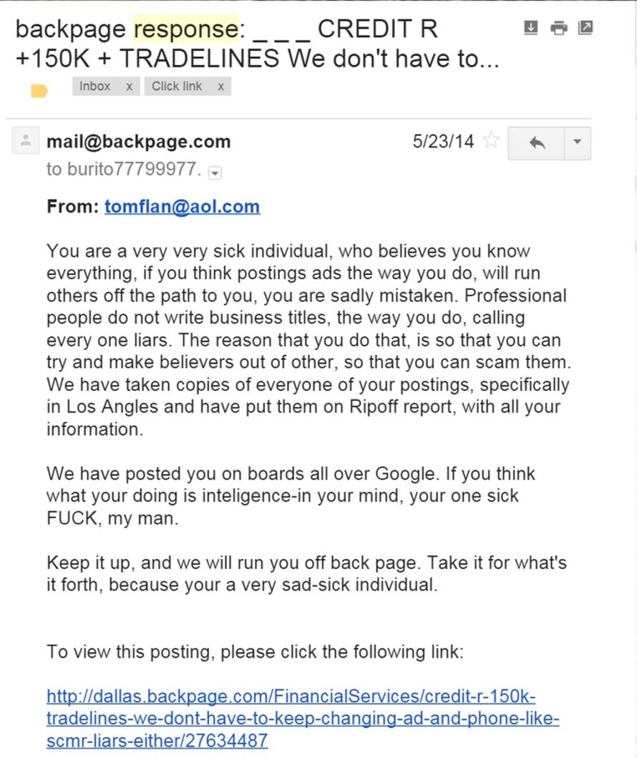Click the 5/23/14 date stamp

443,141
